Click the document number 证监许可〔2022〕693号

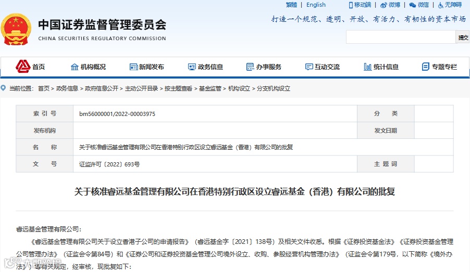[x=109, y=164]
